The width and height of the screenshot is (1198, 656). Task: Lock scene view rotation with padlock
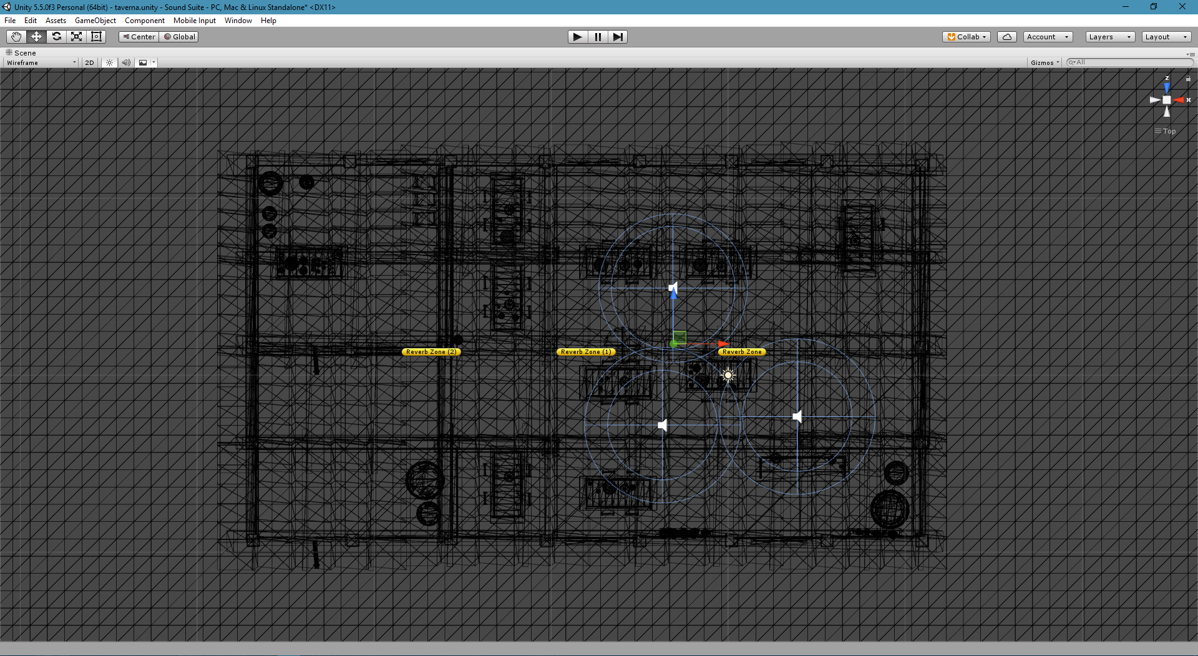(x=1188, y=79)
